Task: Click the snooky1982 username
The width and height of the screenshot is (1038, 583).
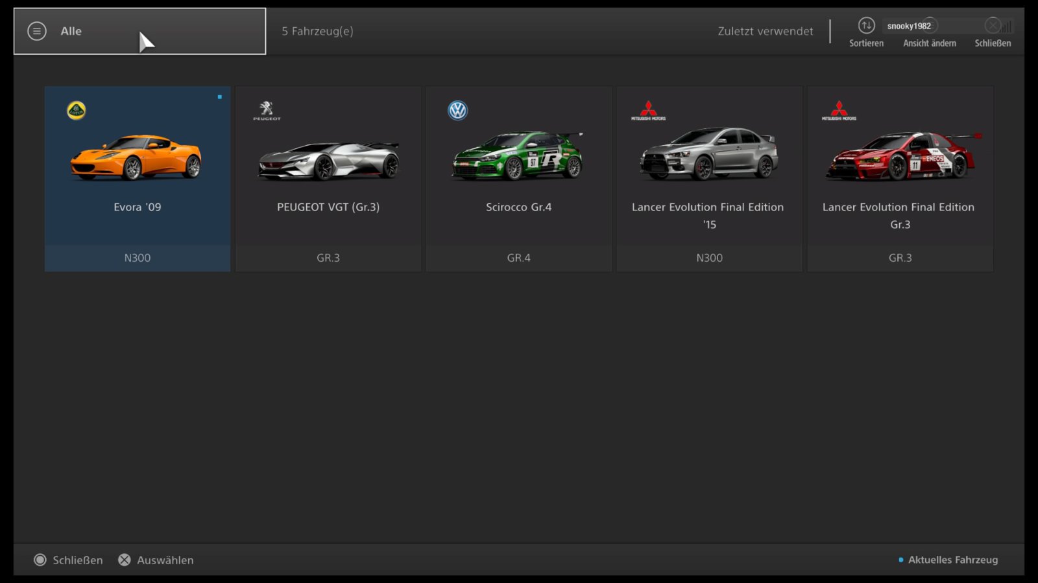Action: coord(909,26)
